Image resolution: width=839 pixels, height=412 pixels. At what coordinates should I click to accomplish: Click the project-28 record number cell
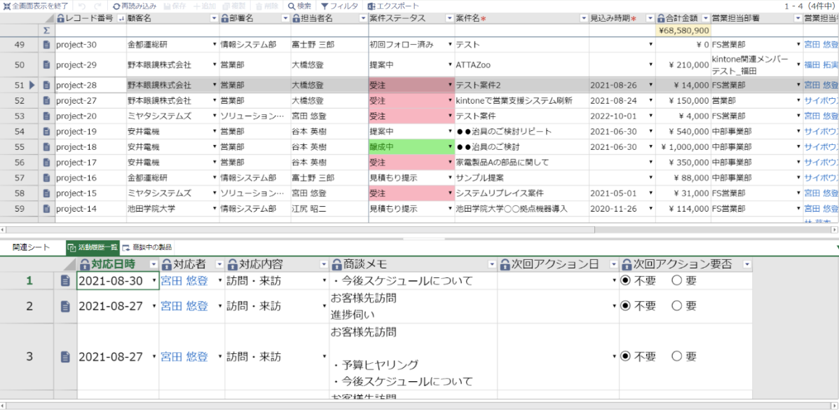[x=90, y=85]
